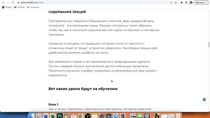
Task: Open Microsoft Excel from the Dock
Action: 52,116
